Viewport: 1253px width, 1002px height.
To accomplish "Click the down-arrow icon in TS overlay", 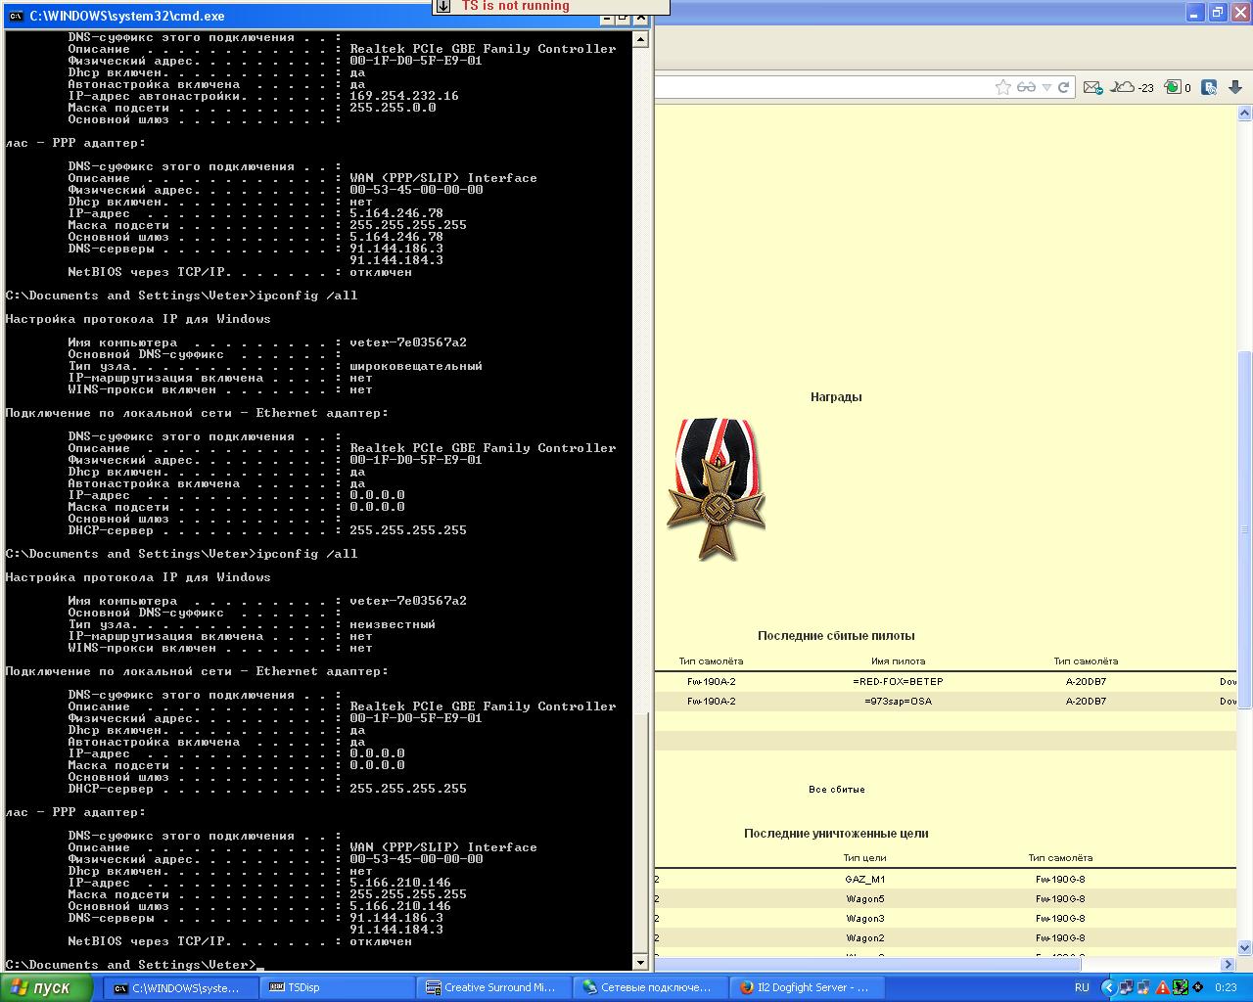I will [x=443, y=6].
